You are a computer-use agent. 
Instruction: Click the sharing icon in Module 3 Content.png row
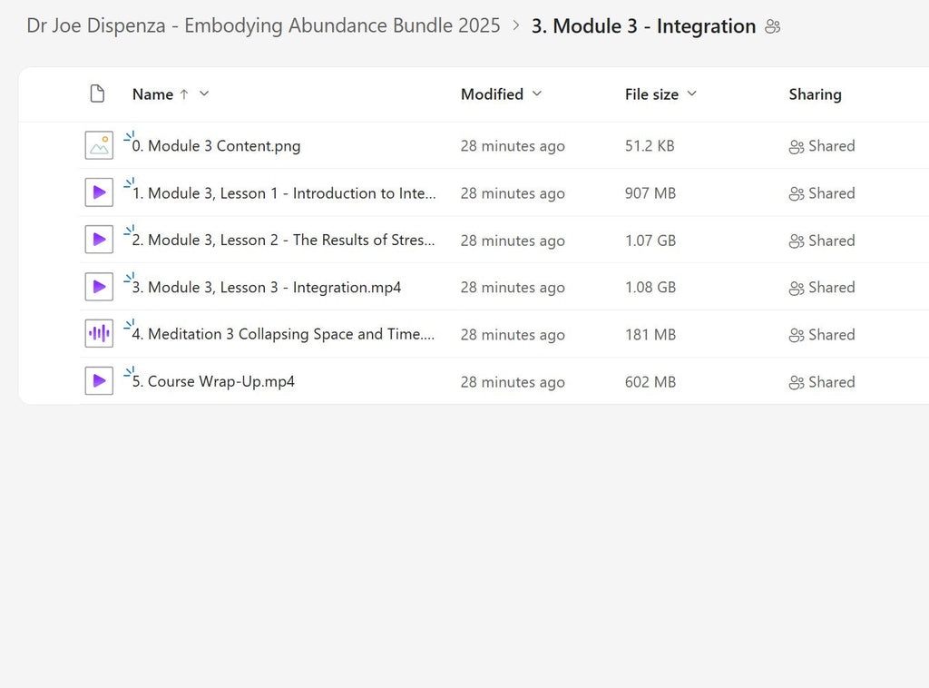(x=797, y=146)
